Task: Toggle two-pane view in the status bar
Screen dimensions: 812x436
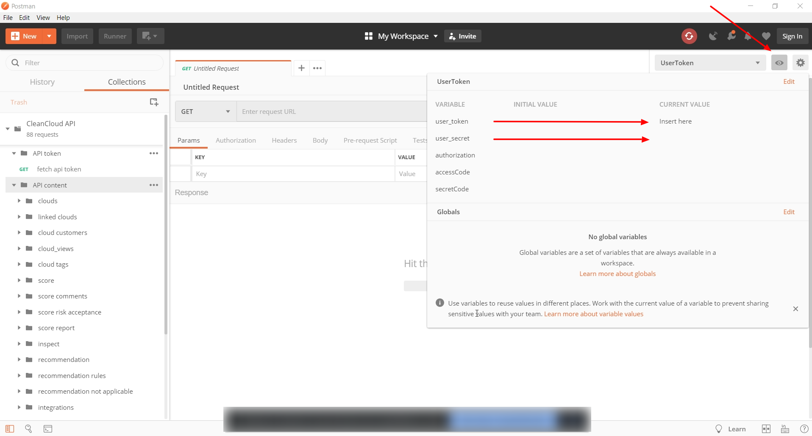Action: click(766, 429)
